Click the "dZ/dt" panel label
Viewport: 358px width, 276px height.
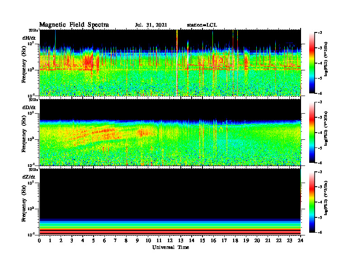point(29,177)
